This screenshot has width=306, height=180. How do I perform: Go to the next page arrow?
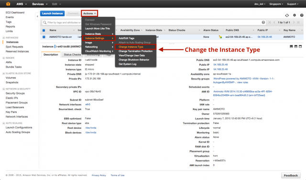coord(294,22)
